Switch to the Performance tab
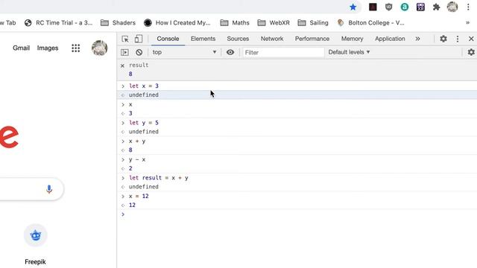The width and height of the screenshot is (477, 268). point(312,39)
